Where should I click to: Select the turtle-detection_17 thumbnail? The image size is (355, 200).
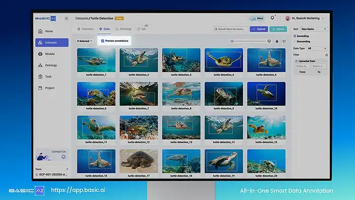tap(139, 161)
